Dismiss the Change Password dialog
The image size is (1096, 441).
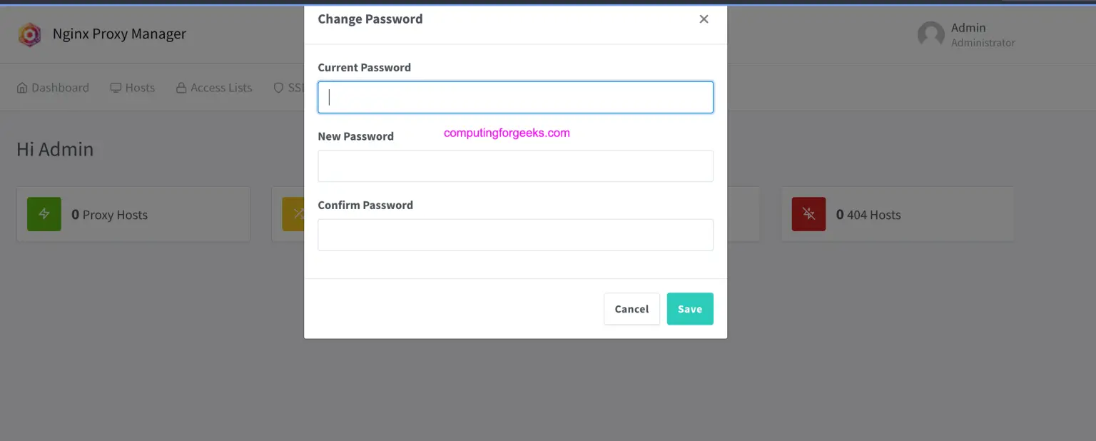pyautogui.click(x=704, y=19)
